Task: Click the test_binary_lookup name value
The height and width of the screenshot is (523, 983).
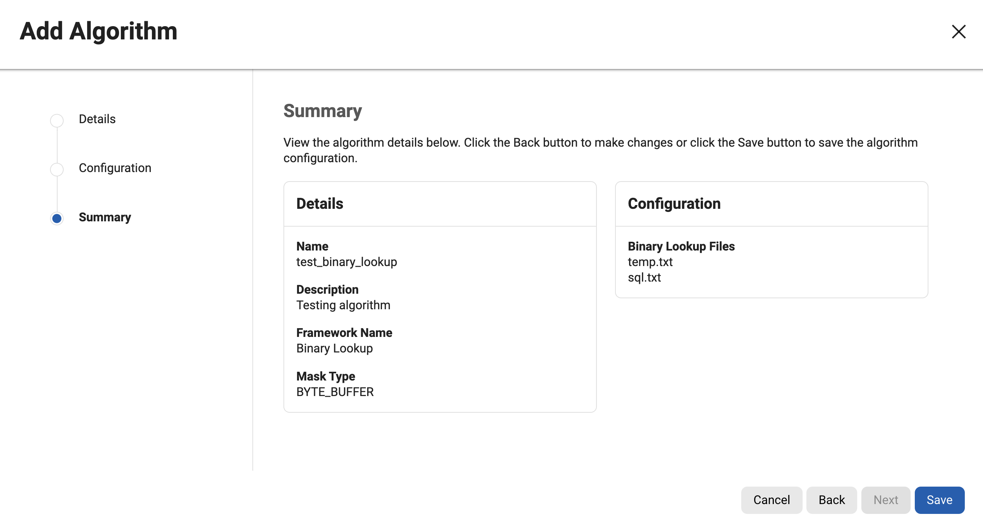Action: click(346, 262)
